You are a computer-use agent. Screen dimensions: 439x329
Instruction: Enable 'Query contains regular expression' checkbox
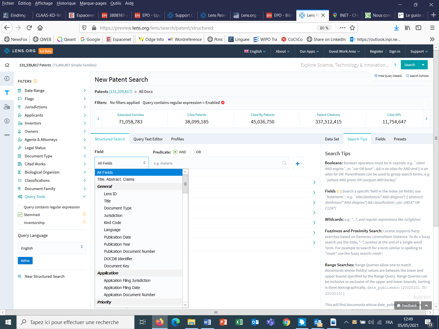pyautogui.click(x=20, y=207)
